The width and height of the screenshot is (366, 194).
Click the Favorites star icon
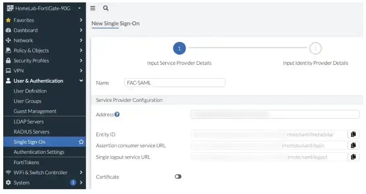point(8,20)
